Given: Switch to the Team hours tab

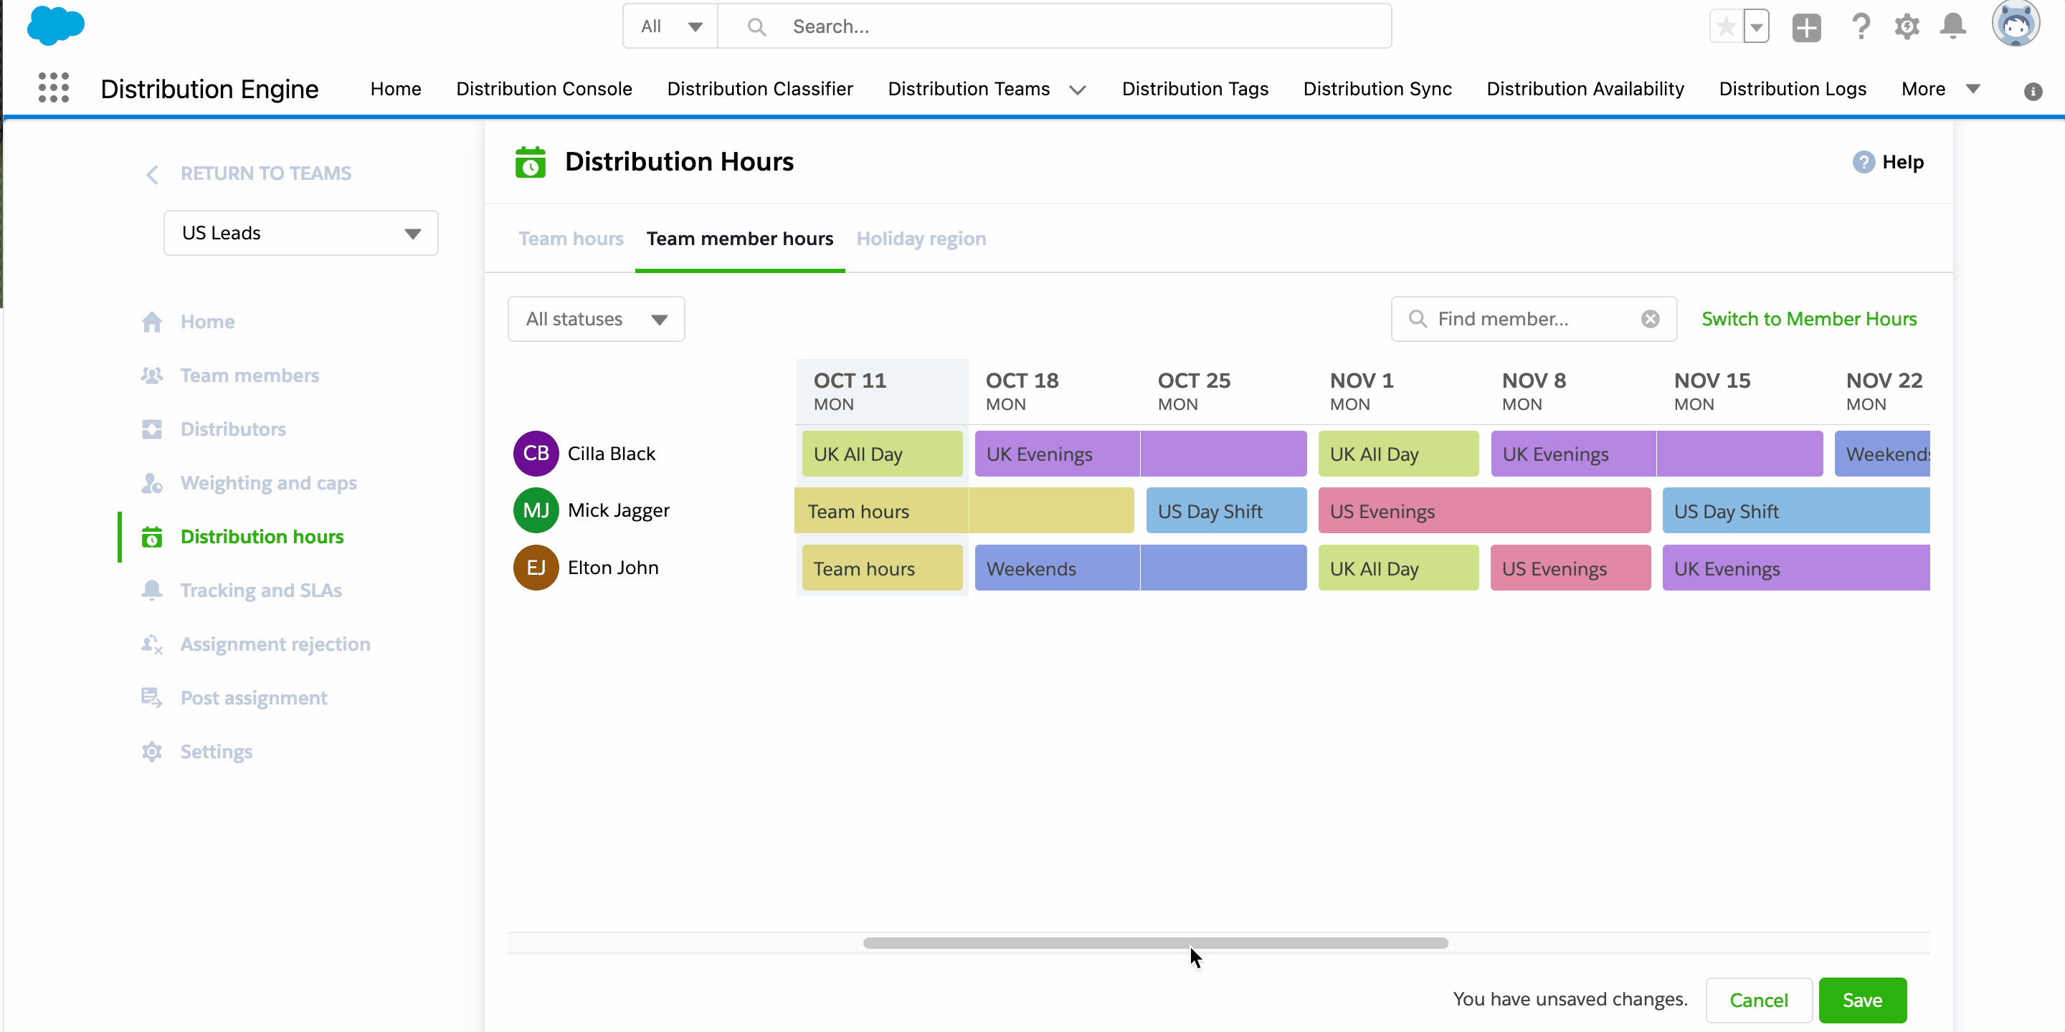Looking at the screenshot, I should 571,239.
